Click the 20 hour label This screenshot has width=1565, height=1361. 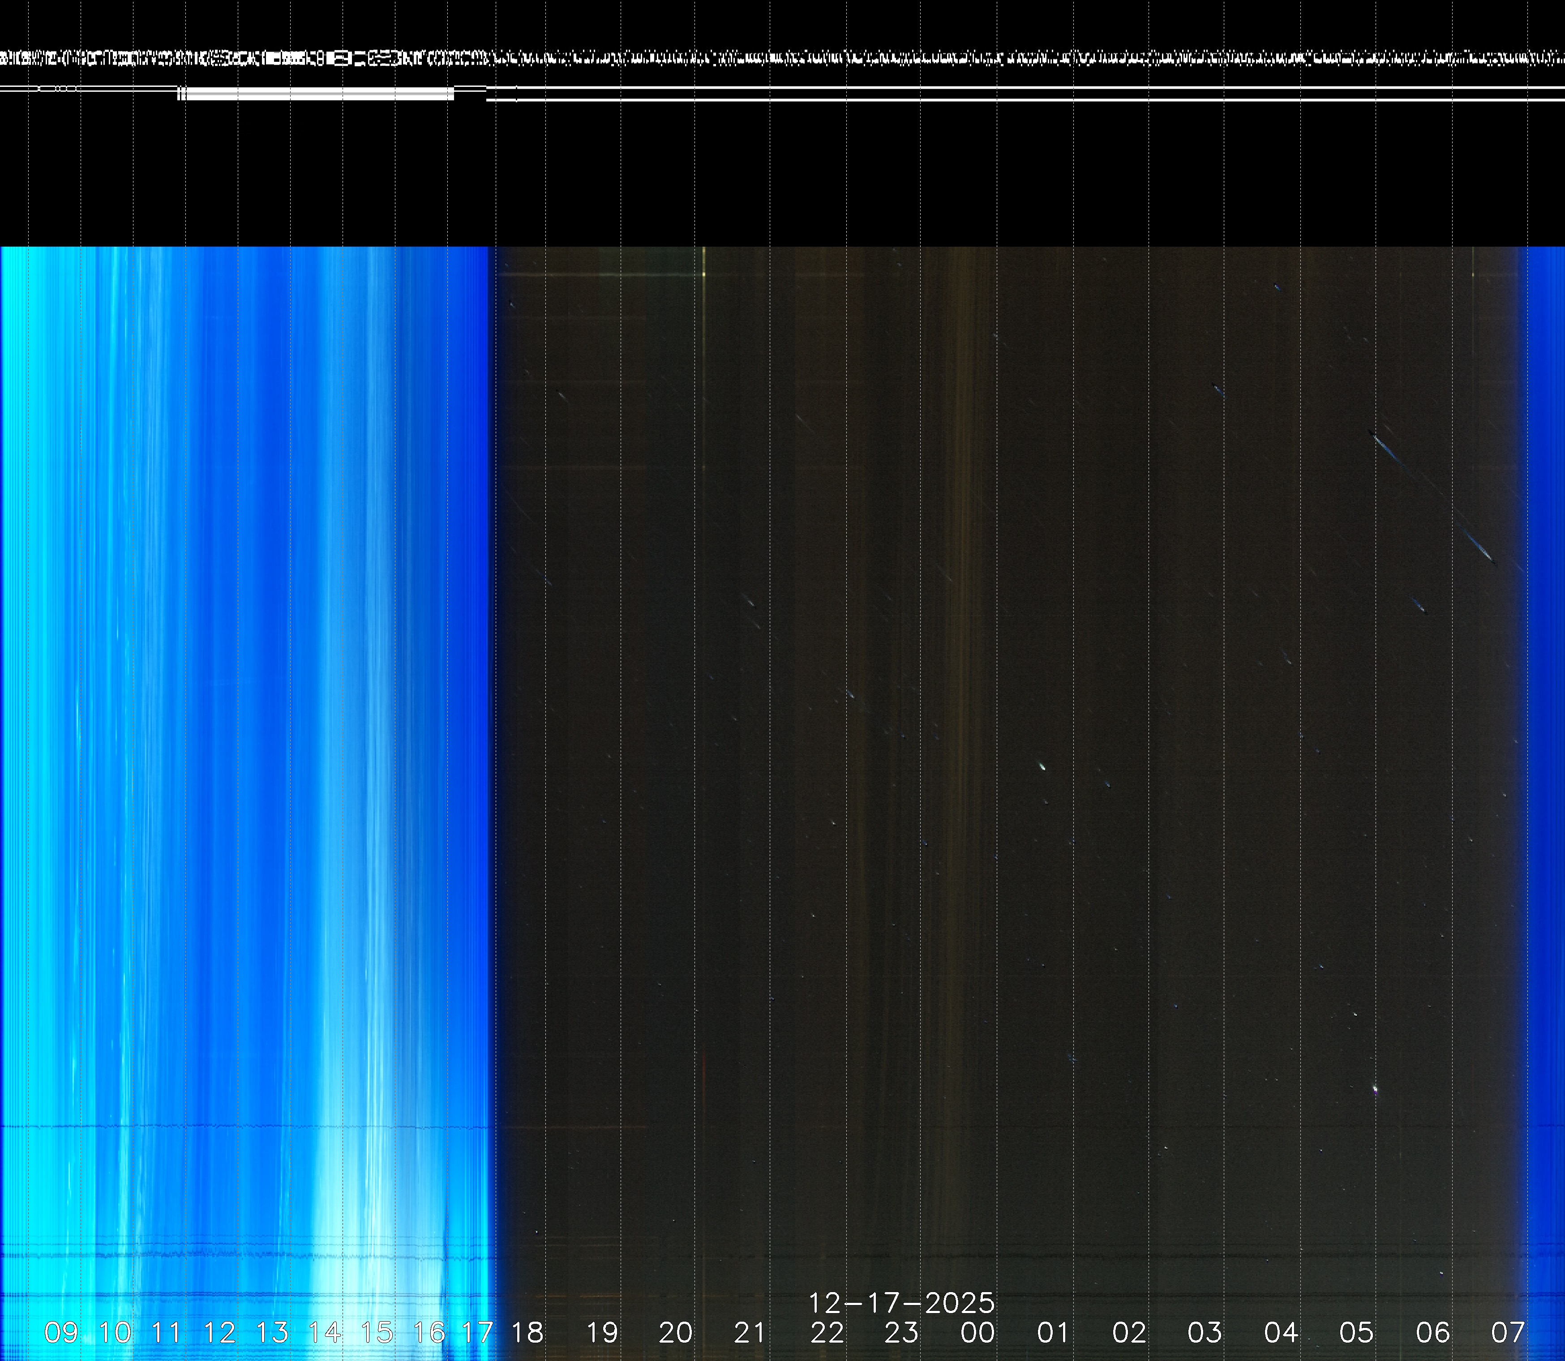coord(675,1332)
